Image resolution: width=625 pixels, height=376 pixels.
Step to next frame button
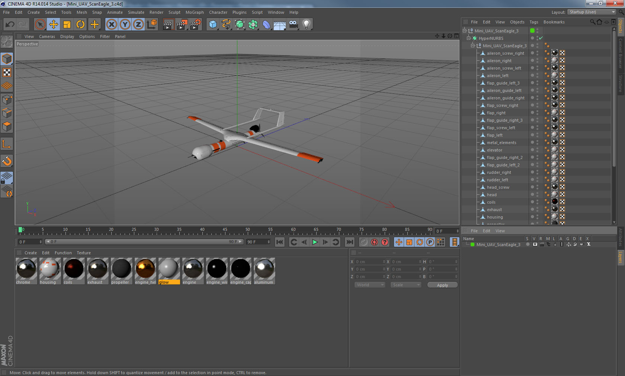point(325,242)
